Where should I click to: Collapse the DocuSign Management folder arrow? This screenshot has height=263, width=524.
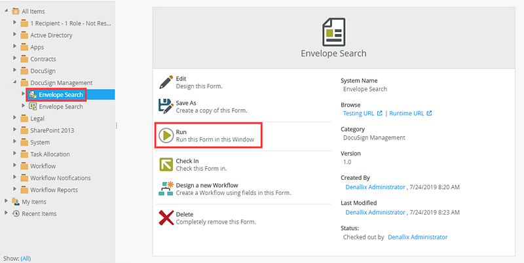[15, 83]
